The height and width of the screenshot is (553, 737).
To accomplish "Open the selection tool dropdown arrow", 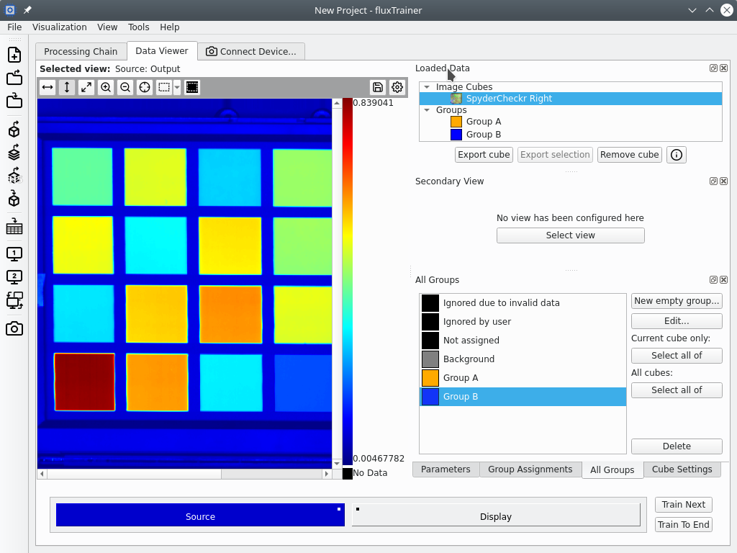I will (177, 87).
